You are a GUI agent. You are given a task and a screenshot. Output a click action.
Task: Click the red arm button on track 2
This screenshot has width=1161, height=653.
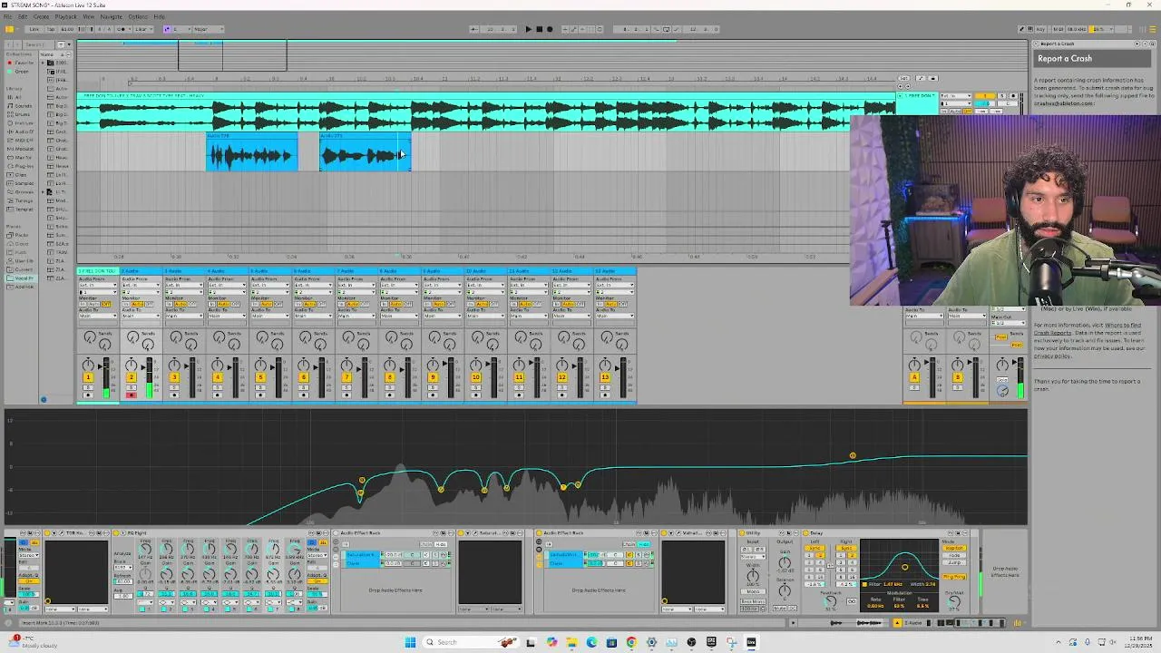tap(132, 395)
